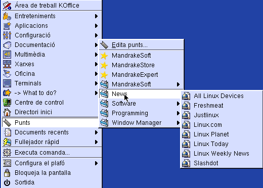Open the Documentació menu entry
The width and height of the screenshot is (263, 188).
click(51, 45)
